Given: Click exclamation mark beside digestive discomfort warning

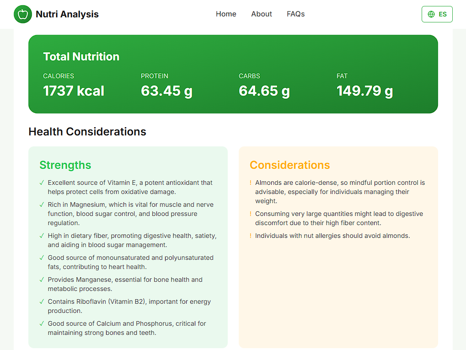Looking at the screenshot, I should click(251, 214).
